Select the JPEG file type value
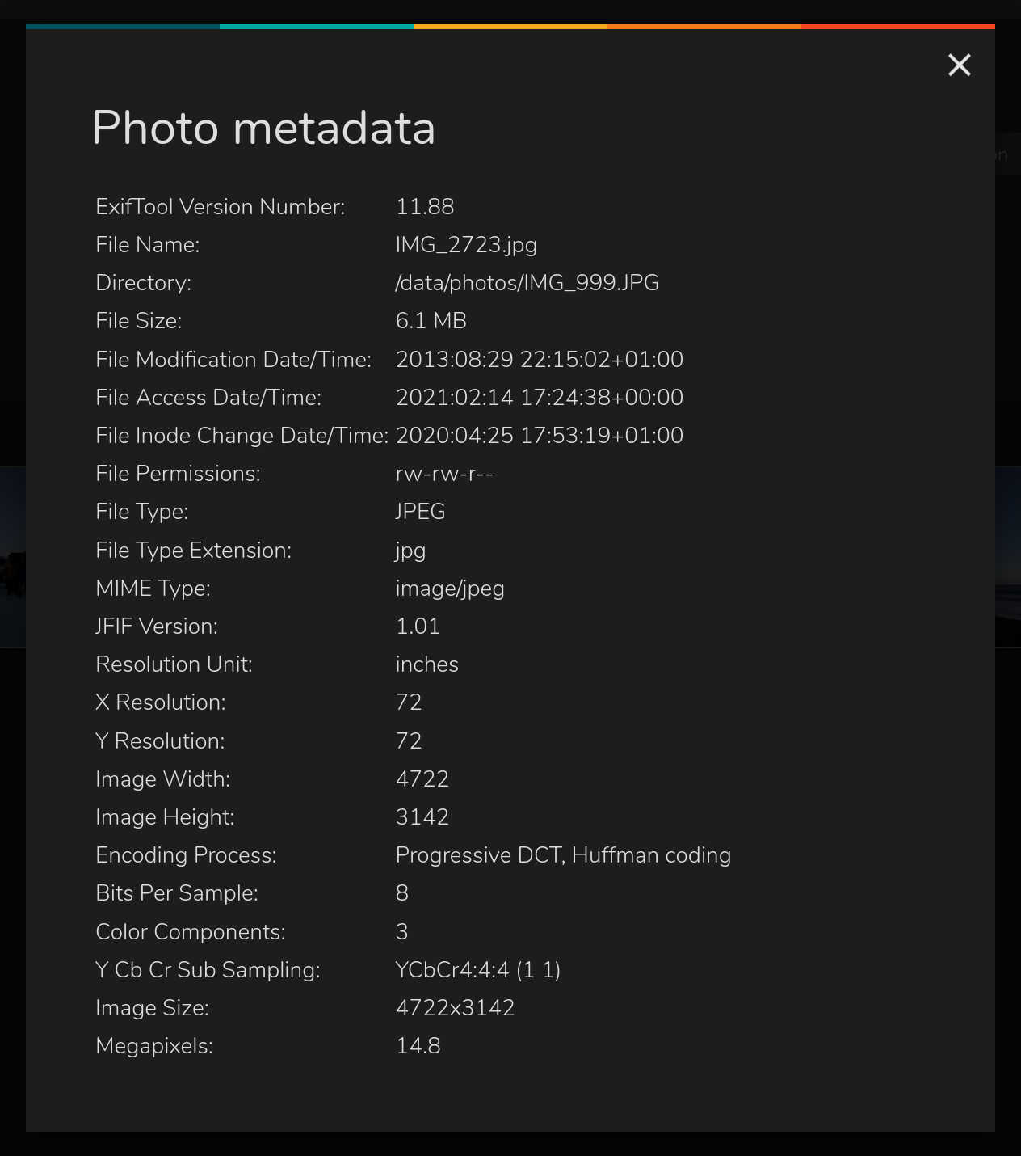 (x=420, y=511)
